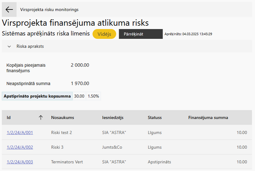The image size is (255, 171).
Task: Click the Riski test 2 row name
Action: click(62, 133)
